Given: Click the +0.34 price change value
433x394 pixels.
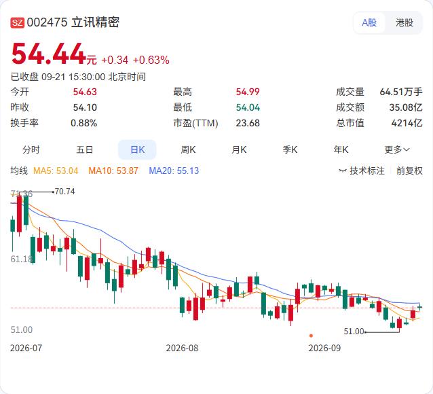Looking at the screenshot, I should [115, 60].
